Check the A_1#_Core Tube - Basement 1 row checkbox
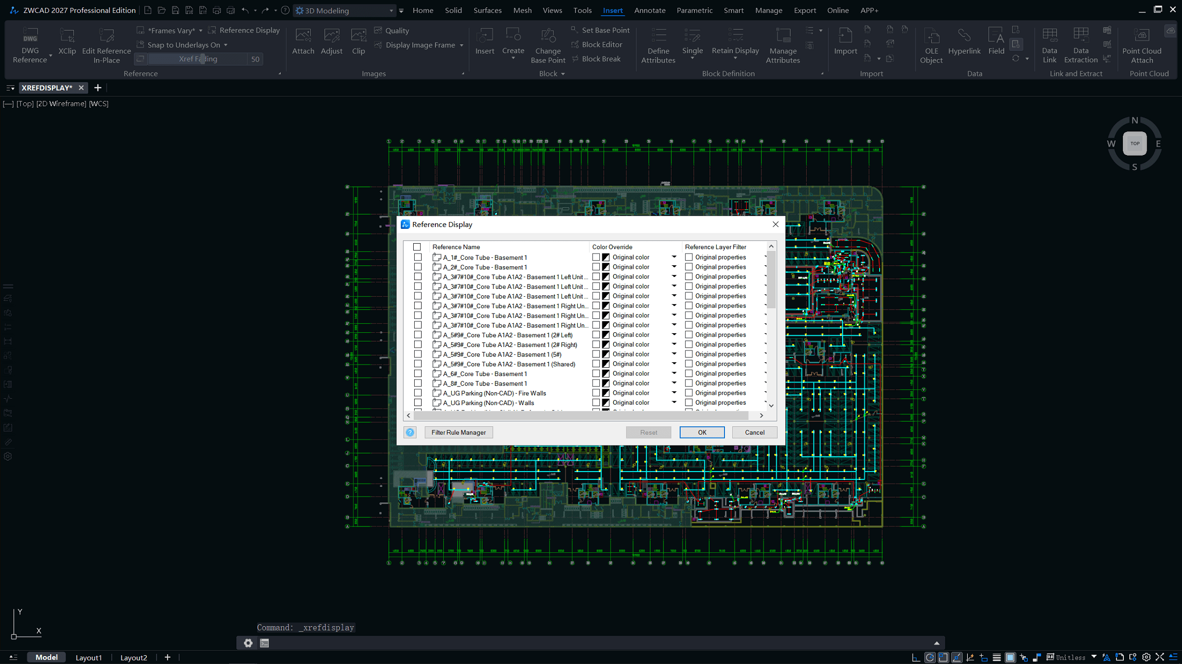 [418, 257]
